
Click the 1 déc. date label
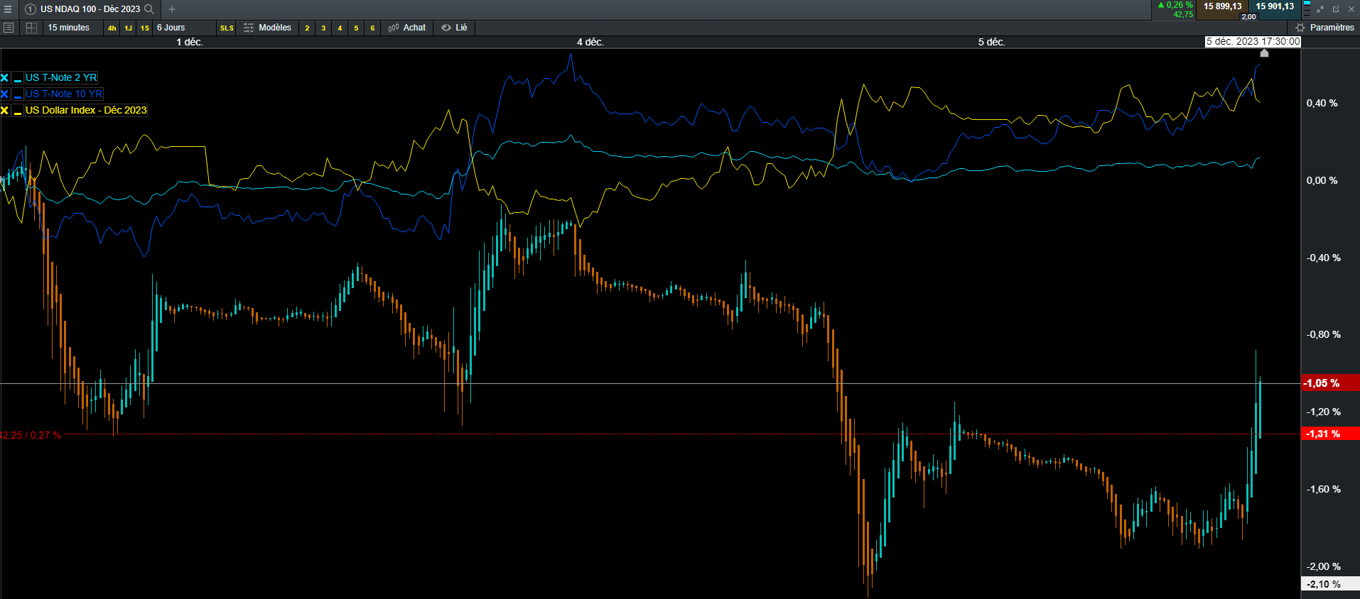190,43
